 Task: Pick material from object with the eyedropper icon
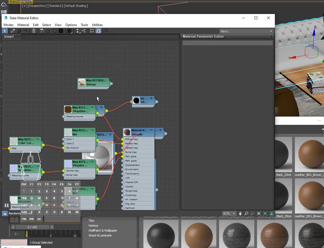[12, 31]
